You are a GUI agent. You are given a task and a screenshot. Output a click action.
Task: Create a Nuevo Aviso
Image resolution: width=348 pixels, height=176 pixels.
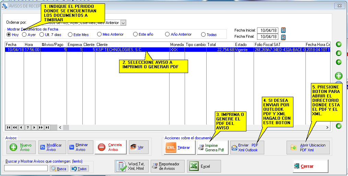[x=21, y=147]
